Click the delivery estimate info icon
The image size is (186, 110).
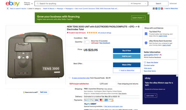click(119, 96)
